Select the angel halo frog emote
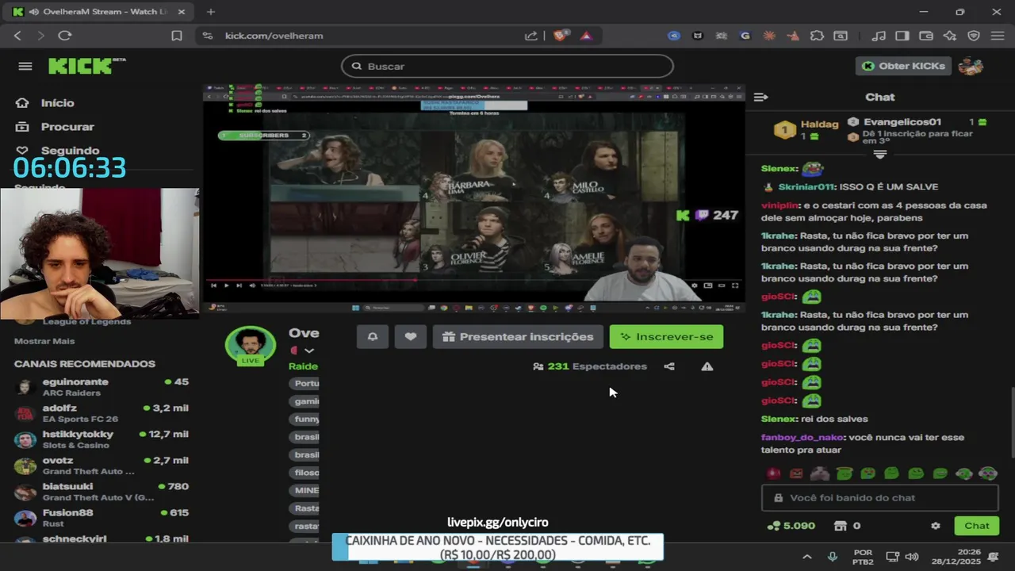This screenshot has height=571, width=1015. 844,473
